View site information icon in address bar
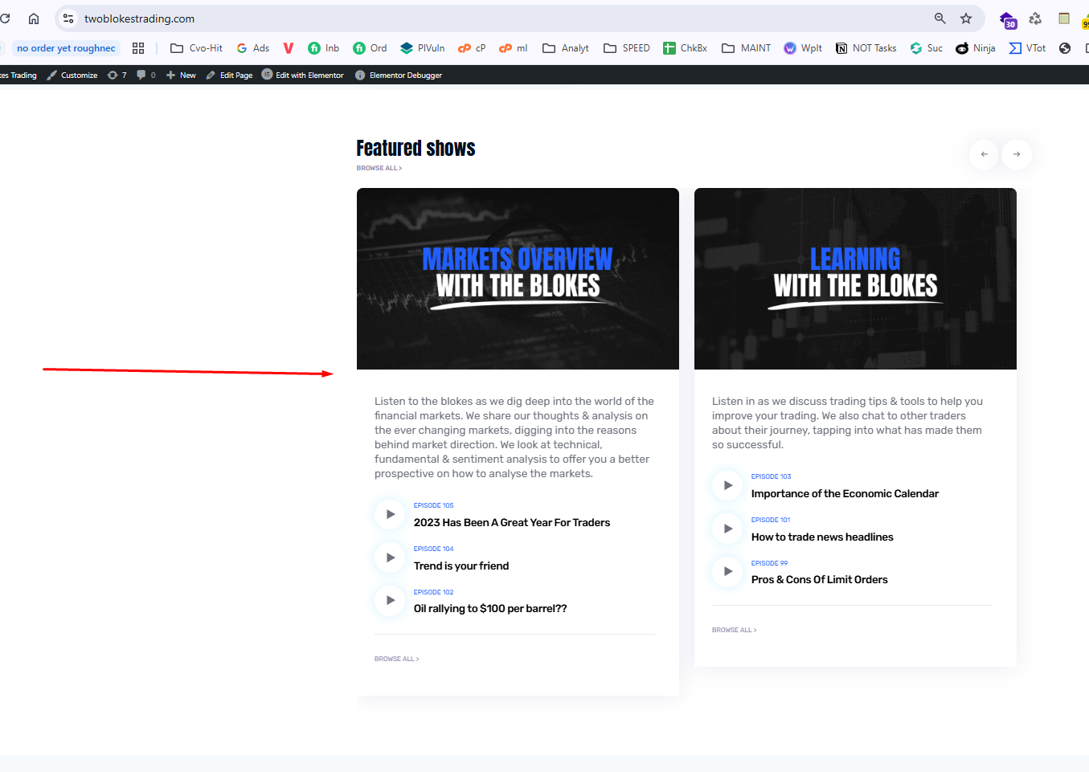Image resolution: width=1089 pixels, height=772 pixels. [68, 18]
